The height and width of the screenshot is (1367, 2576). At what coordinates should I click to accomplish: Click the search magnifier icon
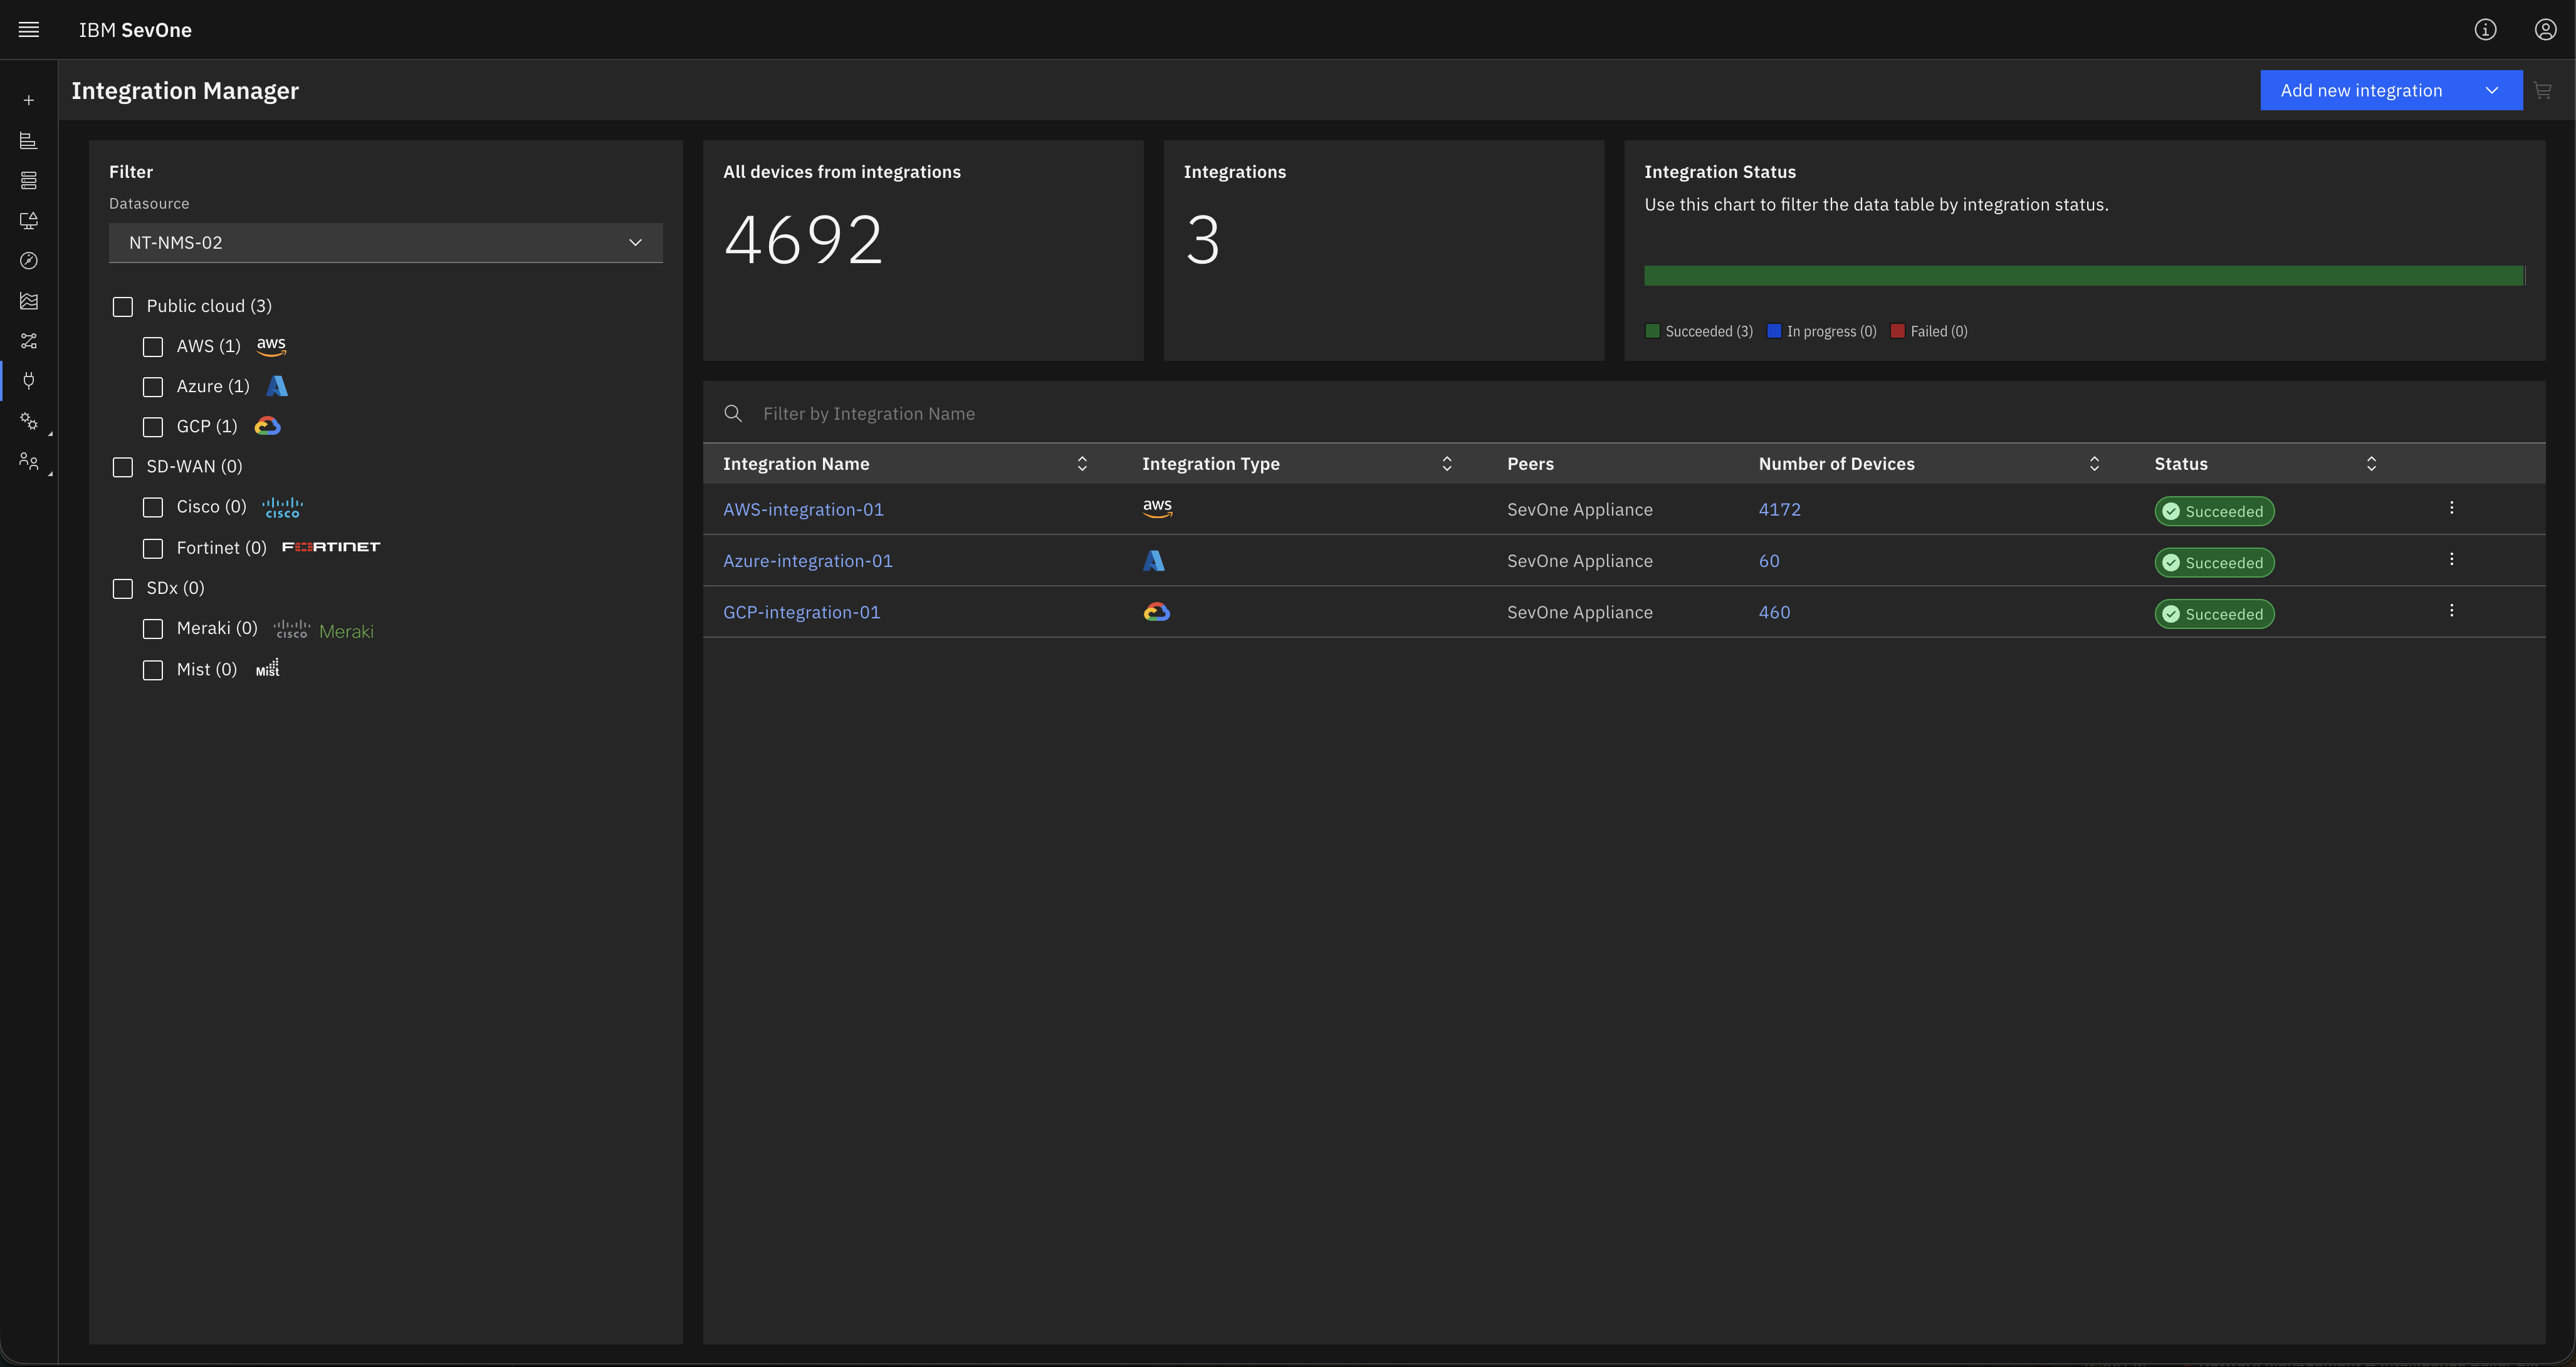tap(733, 413)
